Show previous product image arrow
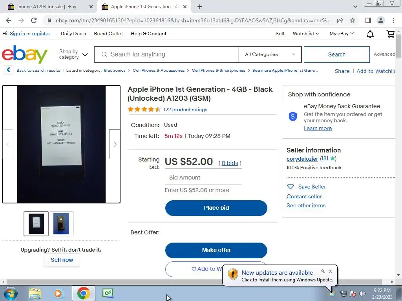The image size is (402, 301). coord(8,144)
